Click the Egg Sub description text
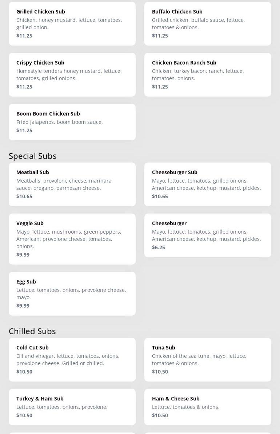Viewport: 280px width, 434px height. (71, 294)
